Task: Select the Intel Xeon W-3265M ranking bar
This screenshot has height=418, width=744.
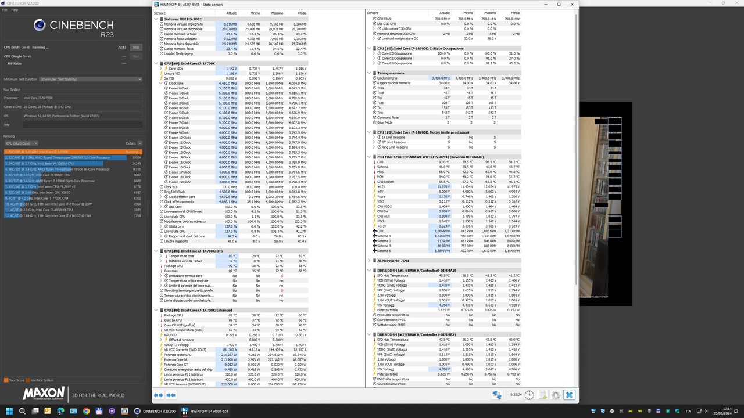Action: click(x=73, y=163)
